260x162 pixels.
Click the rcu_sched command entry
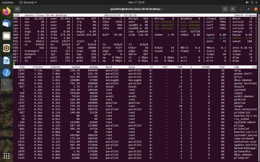click(241, 119)
